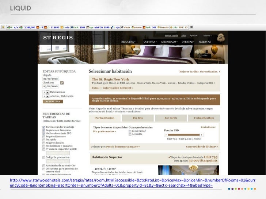Click Iniciar sesión link

171,36
